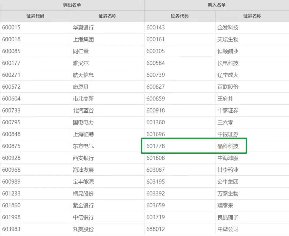Click the 调入名单 column header
289x236 pixels.
tap(216, 5)
